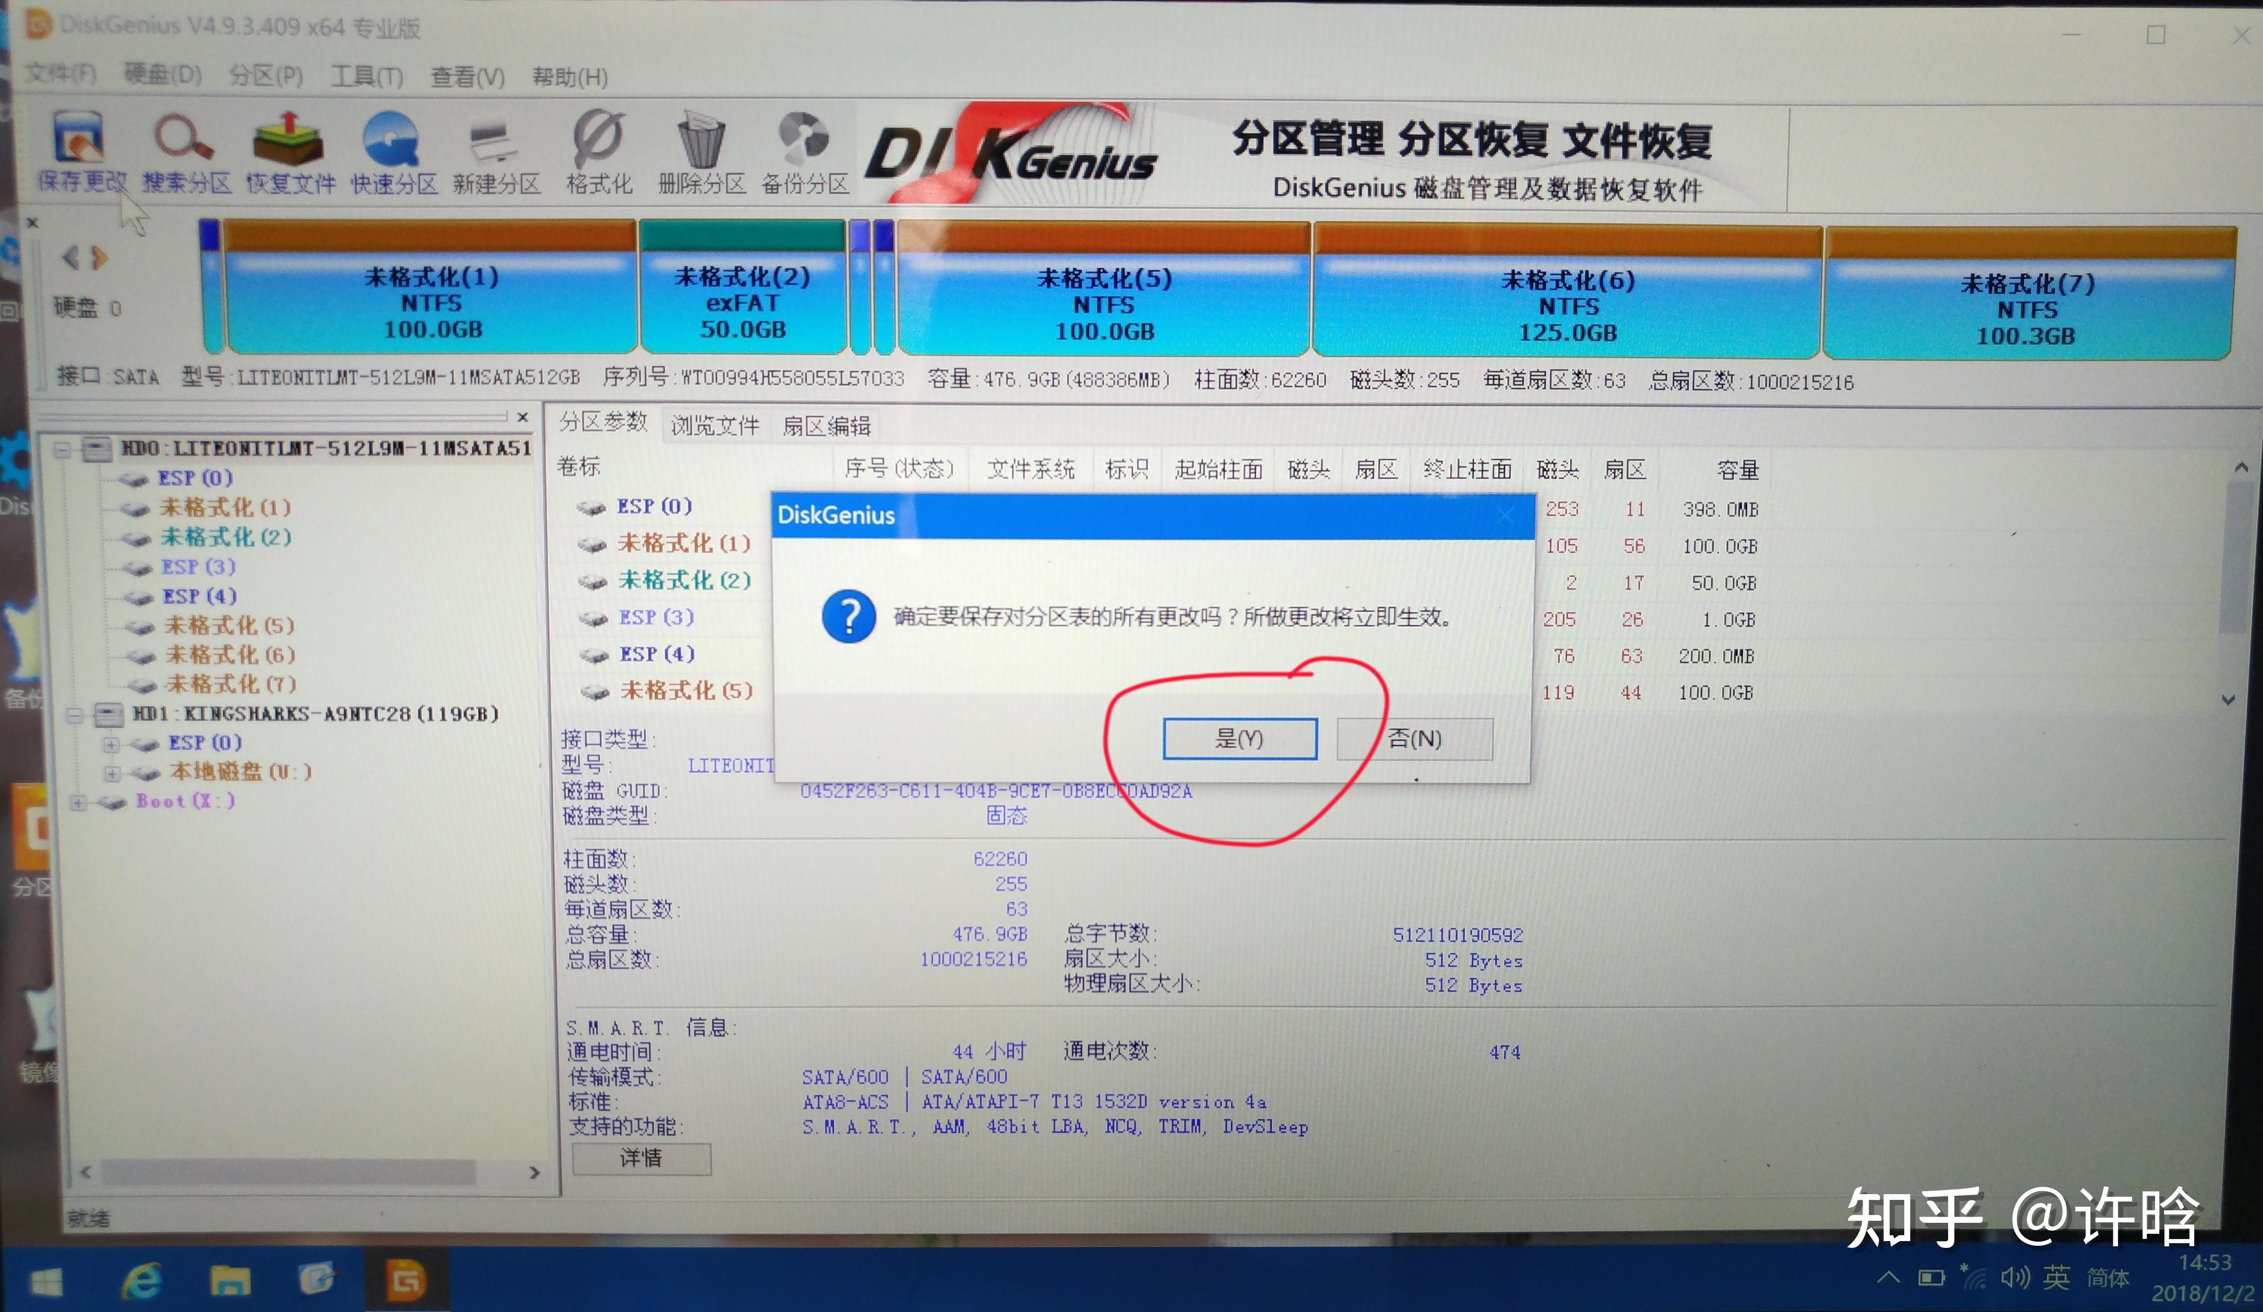Select 未格式化(1) in the disk tree
Viewport: 2263px width, 1312px height.
[225, 507]
